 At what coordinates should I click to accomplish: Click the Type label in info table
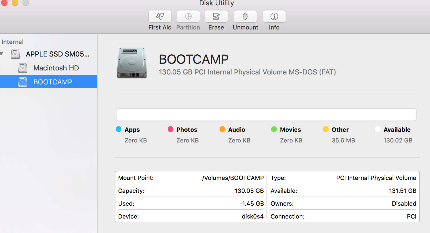278,178
